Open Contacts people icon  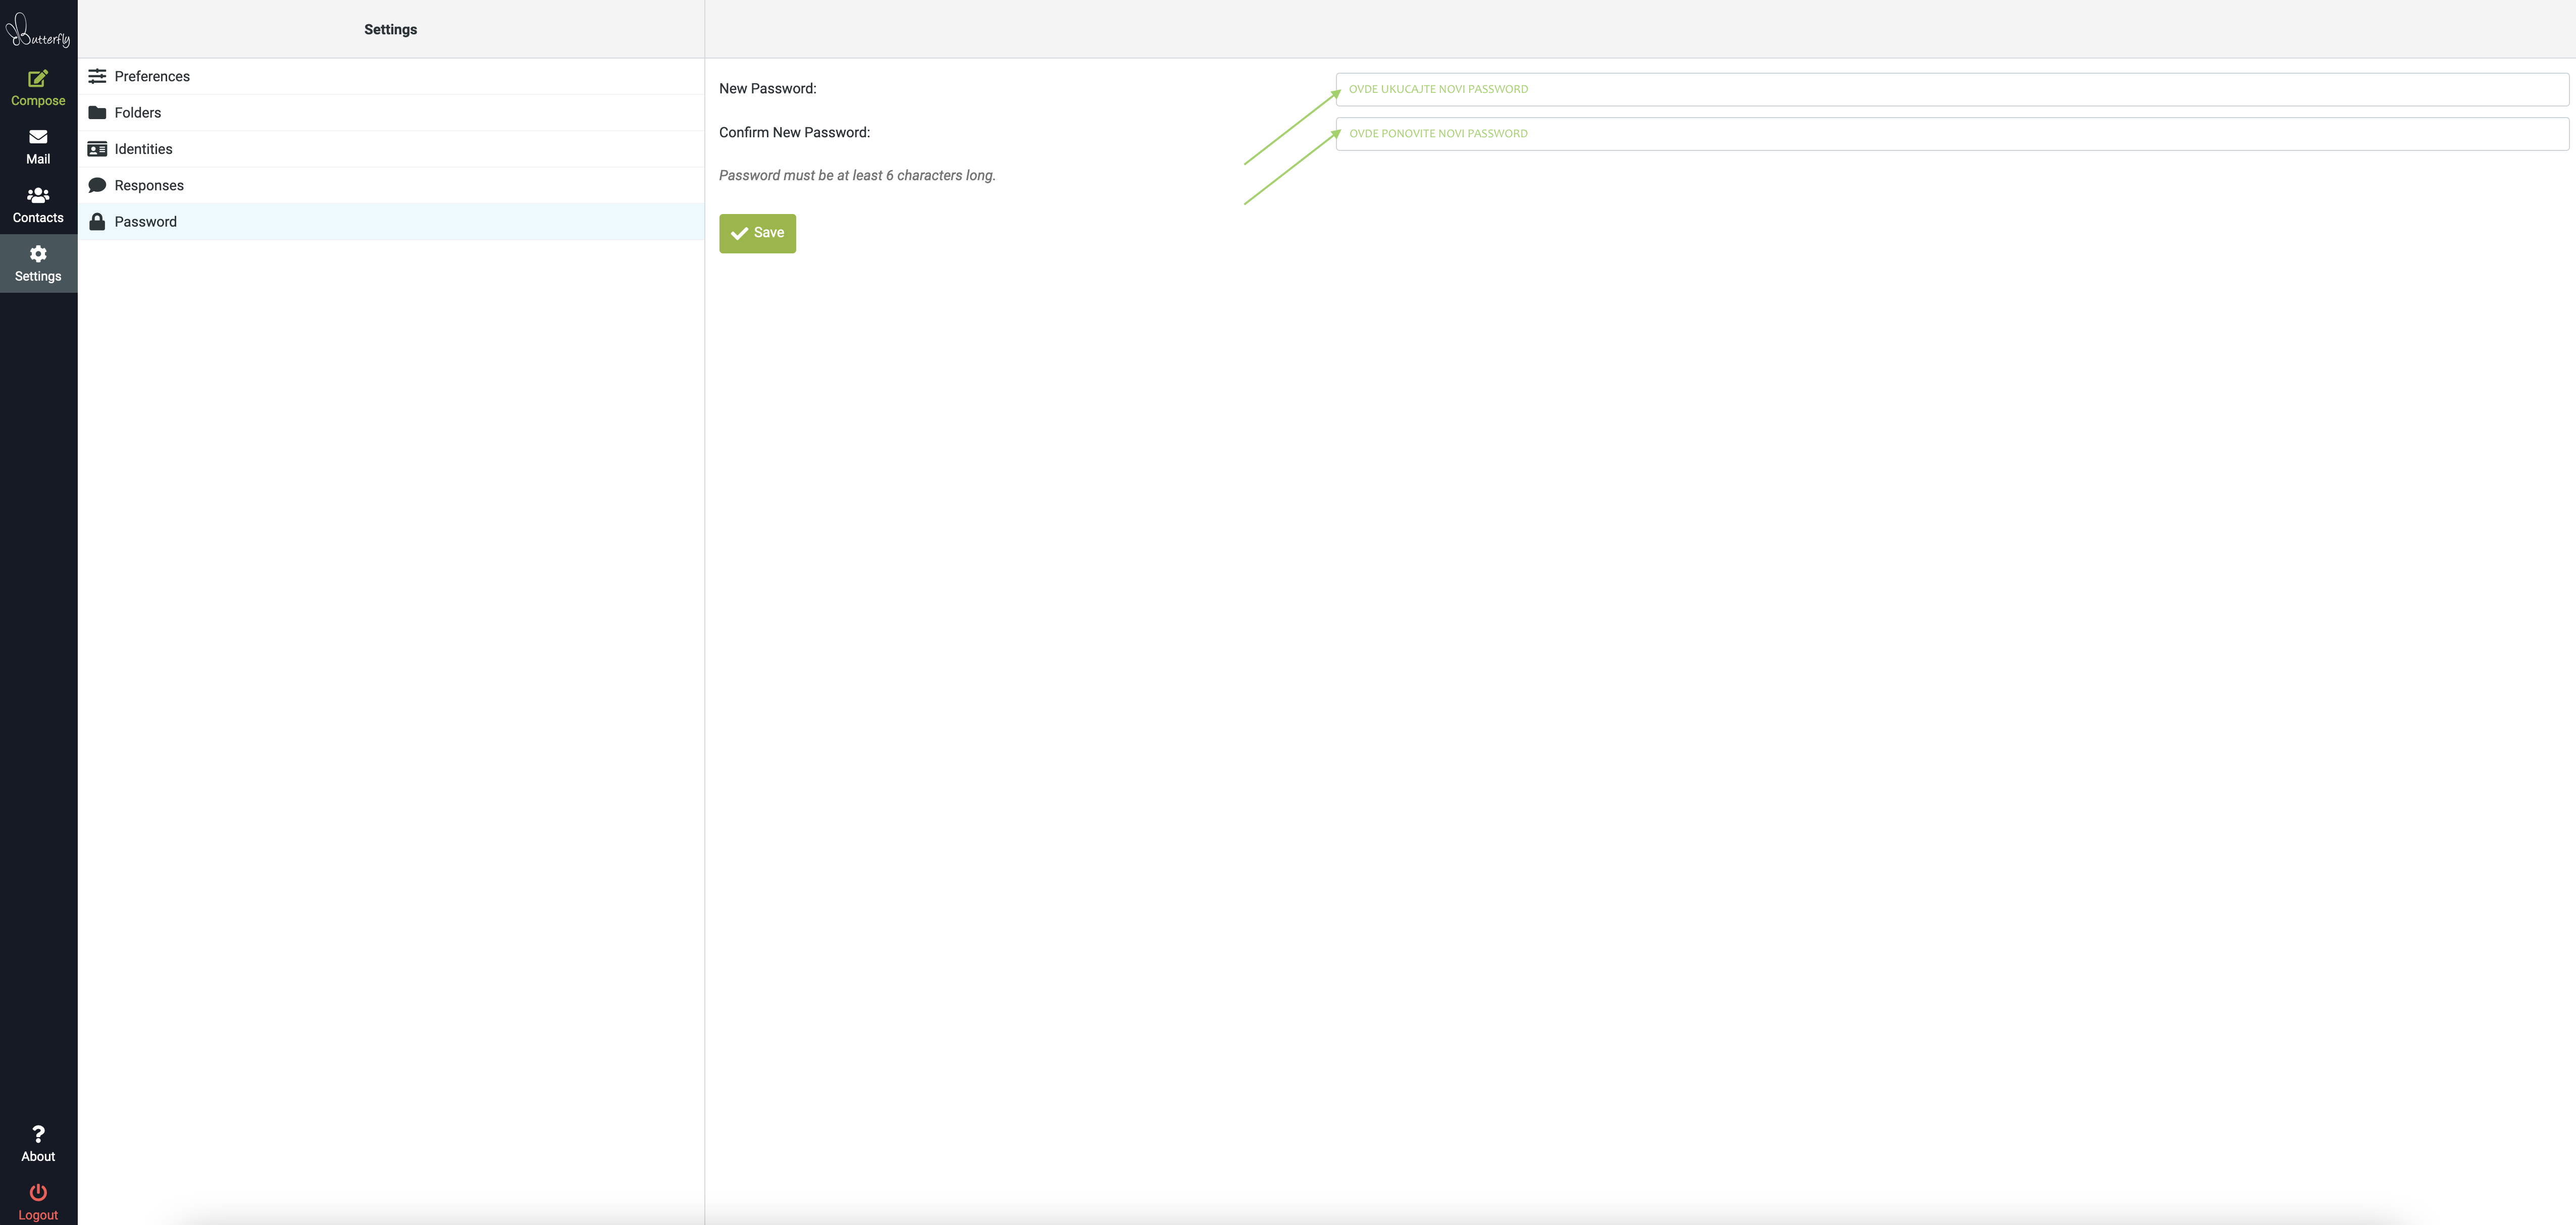coord(38,195)
